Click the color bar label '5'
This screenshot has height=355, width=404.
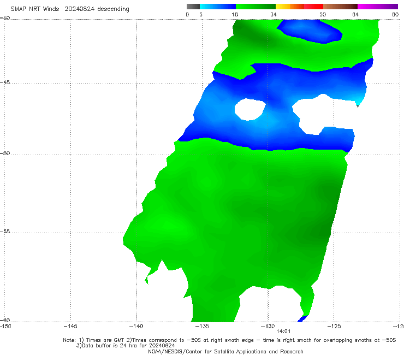coord(201,15)
